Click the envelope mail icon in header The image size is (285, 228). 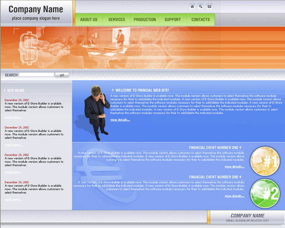click(x=209, y=7)
